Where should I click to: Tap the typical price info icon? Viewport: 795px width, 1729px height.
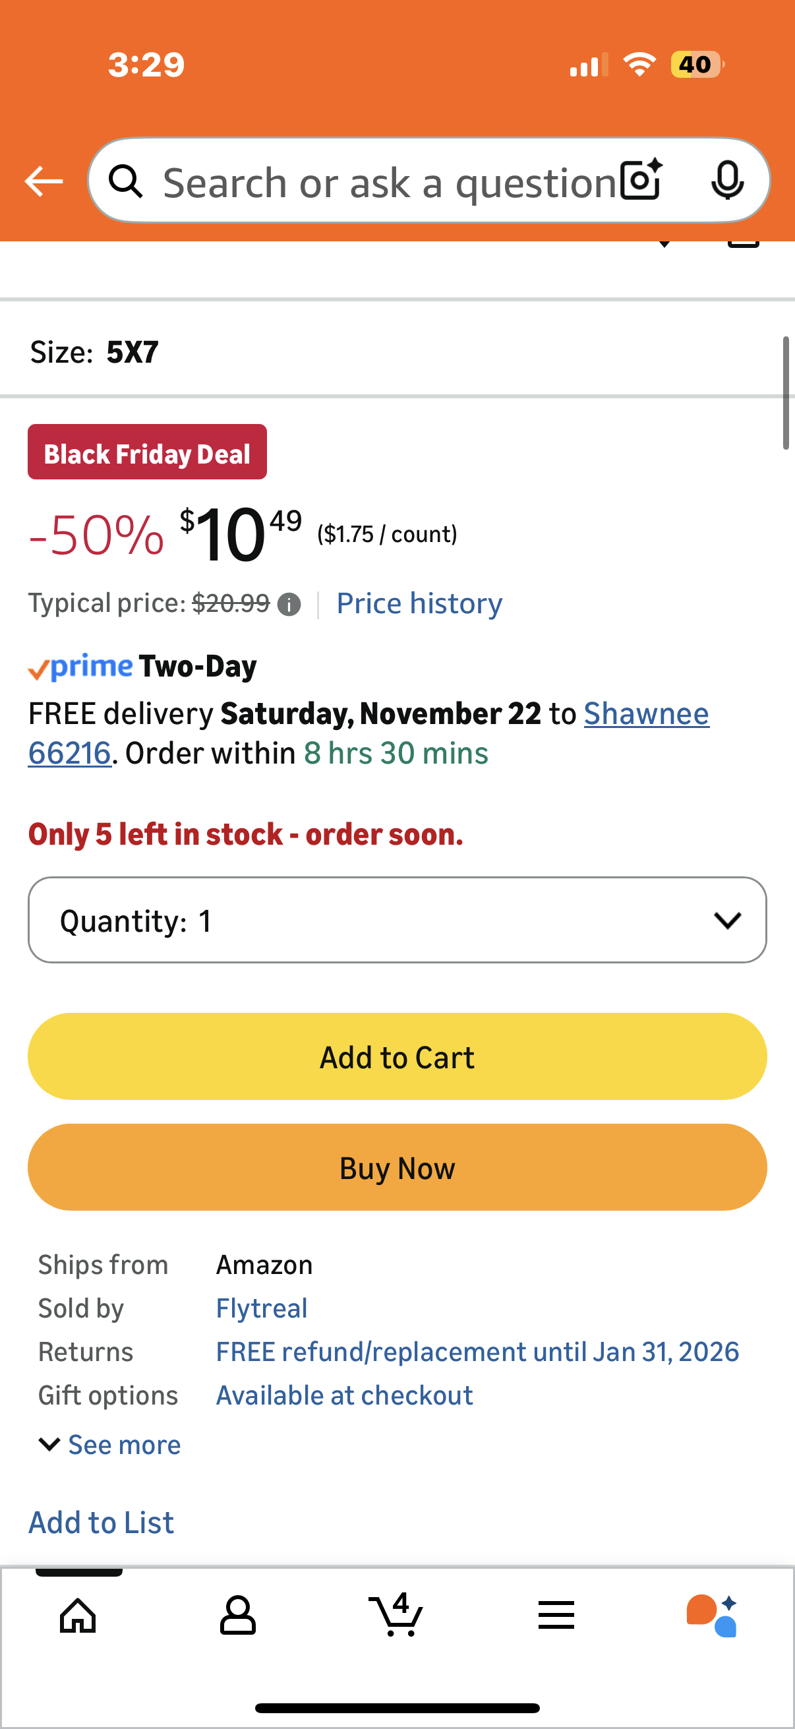coord(289,605)
